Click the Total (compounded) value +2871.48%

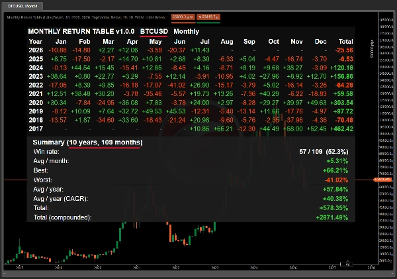(x=332, y=217)
